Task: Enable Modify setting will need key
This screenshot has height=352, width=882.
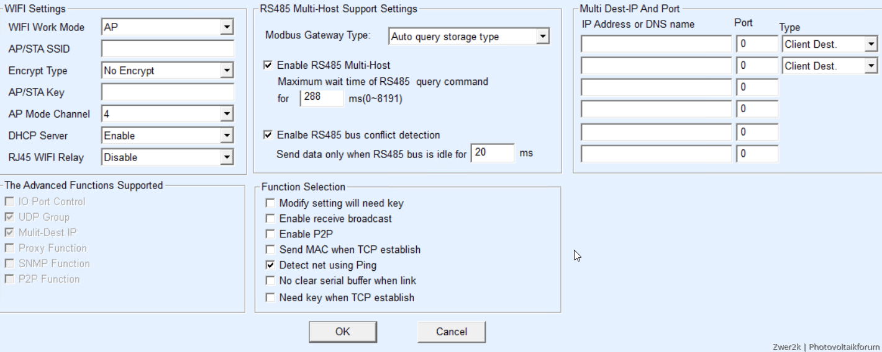Action: [270, 203]
